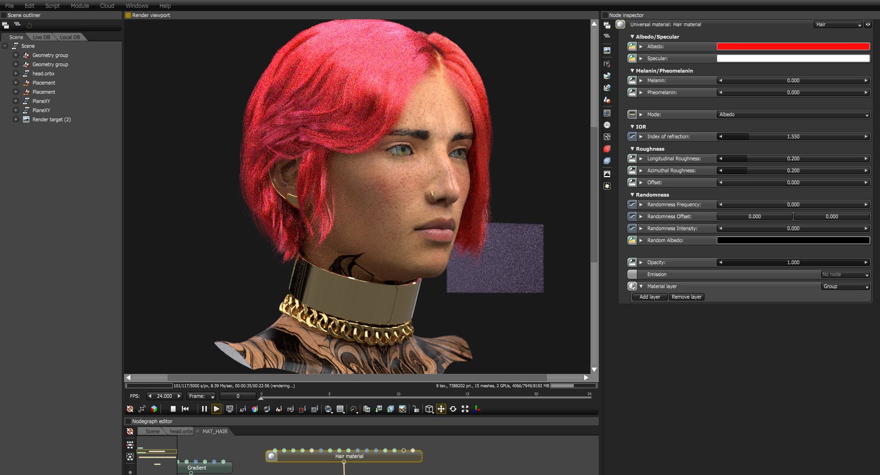Click the cone and sphere geometry icon in inspector sidebar
880x475 pixels.
pos(607,100)
